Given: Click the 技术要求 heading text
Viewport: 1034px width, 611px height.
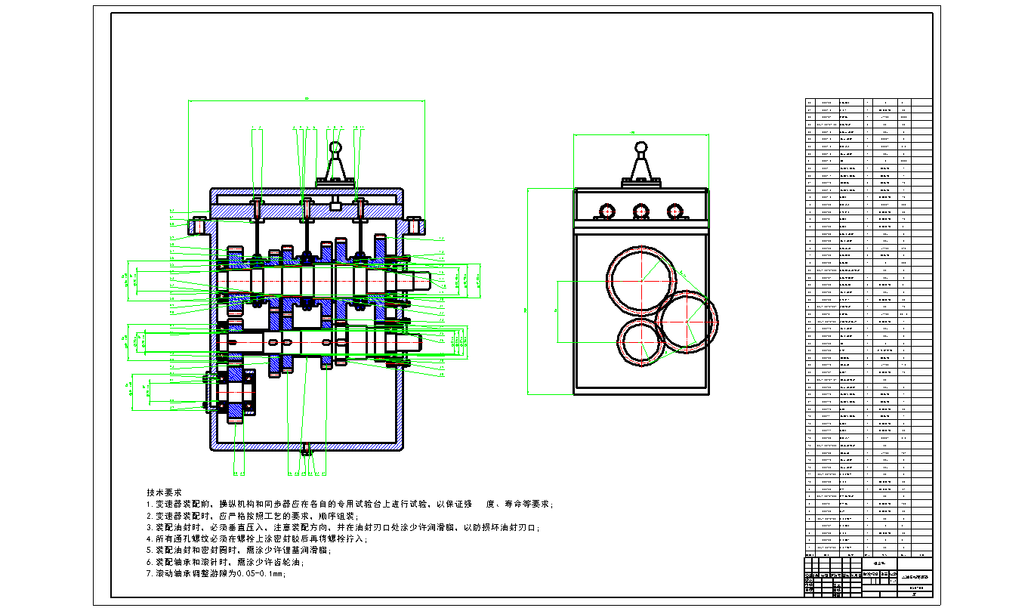Looking at the screenshot, I should click(x=164, y=492).
